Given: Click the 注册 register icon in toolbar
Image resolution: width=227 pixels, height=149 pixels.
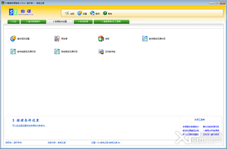Looking at the screenshot, I should pyautogui.click(x=67, y=13).
